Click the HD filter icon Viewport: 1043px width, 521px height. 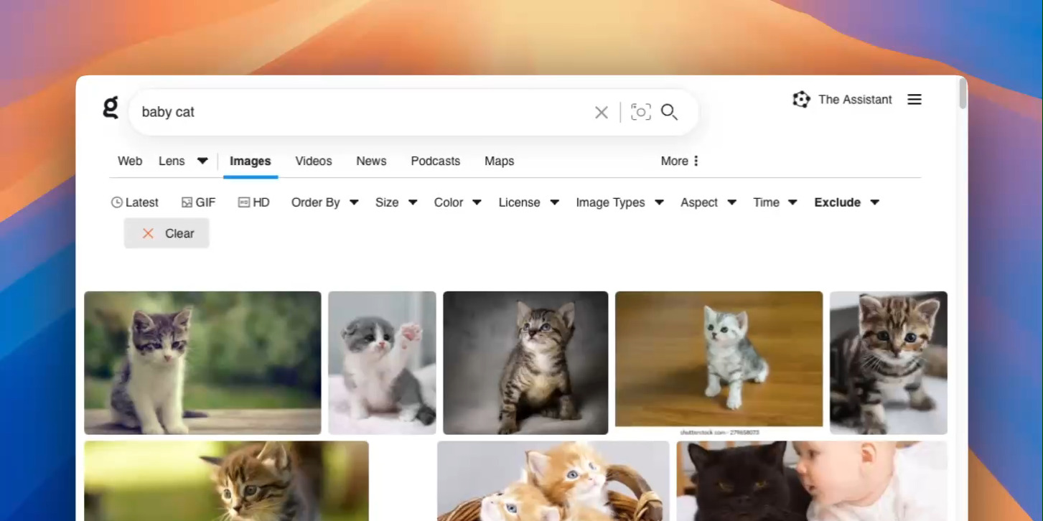242,202
